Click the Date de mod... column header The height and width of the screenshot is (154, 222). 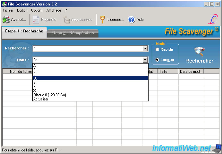(191, 72)
